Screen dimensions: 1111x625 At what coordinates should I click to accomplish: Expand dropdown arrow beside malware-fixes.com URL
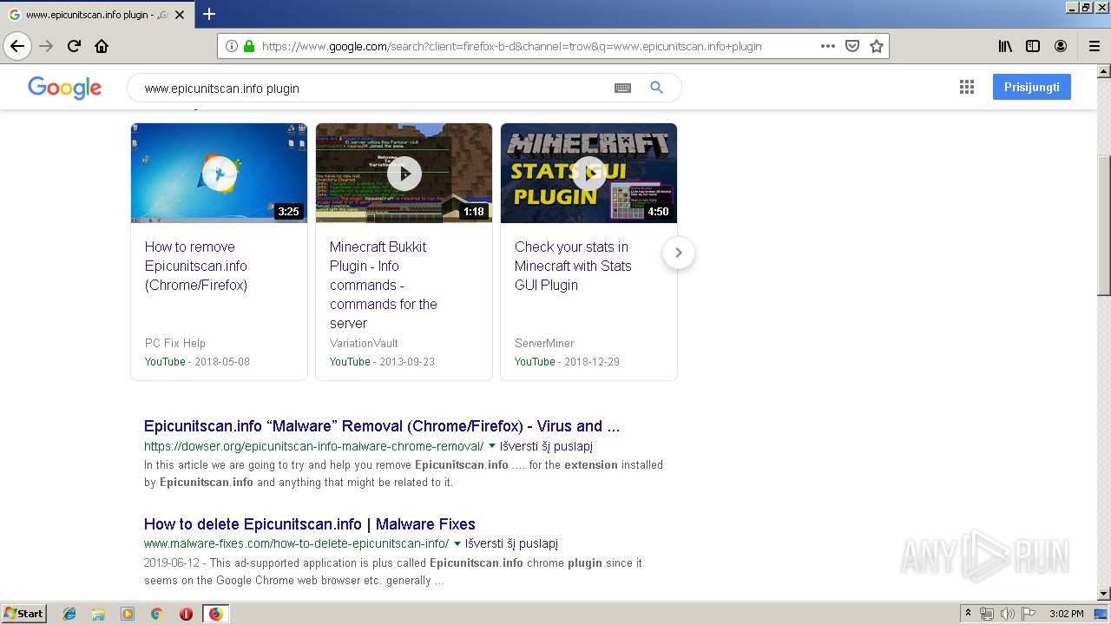457,544
